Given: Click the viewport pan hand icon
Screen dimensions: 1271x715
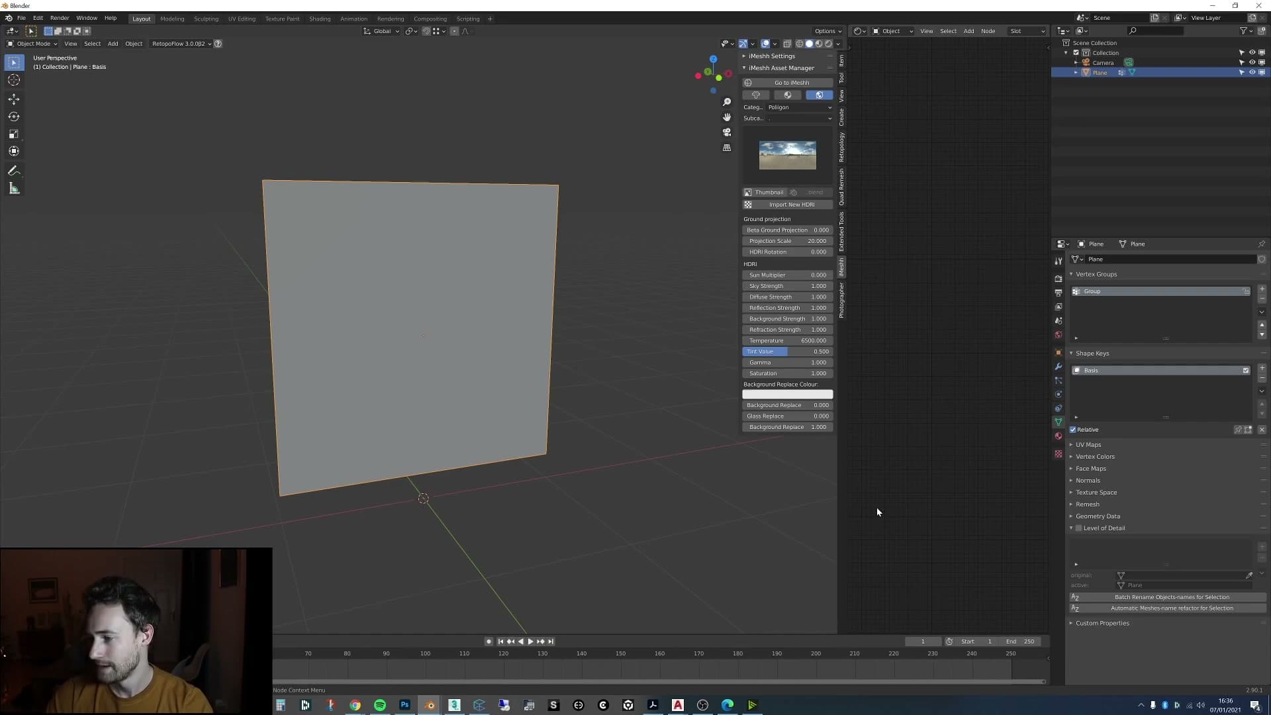Looking at the screenshot, I should [727, 117].
